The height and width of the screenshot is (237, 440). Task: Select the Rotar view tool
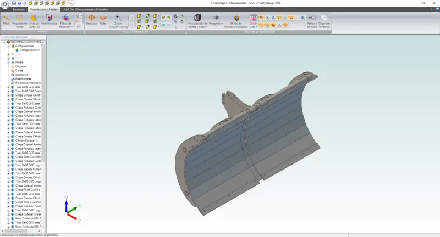(103, 20)
